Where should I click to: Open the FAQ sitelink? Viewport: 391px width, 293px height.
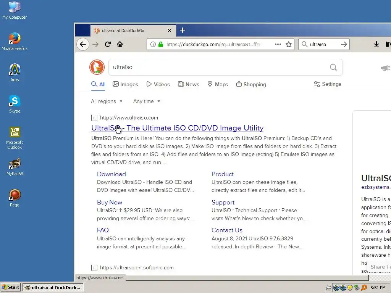[103, 230]
